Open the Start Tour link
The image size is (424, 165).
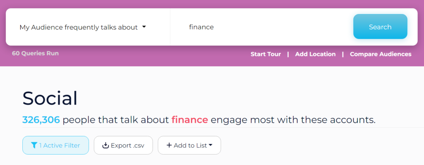click(265, 54)
